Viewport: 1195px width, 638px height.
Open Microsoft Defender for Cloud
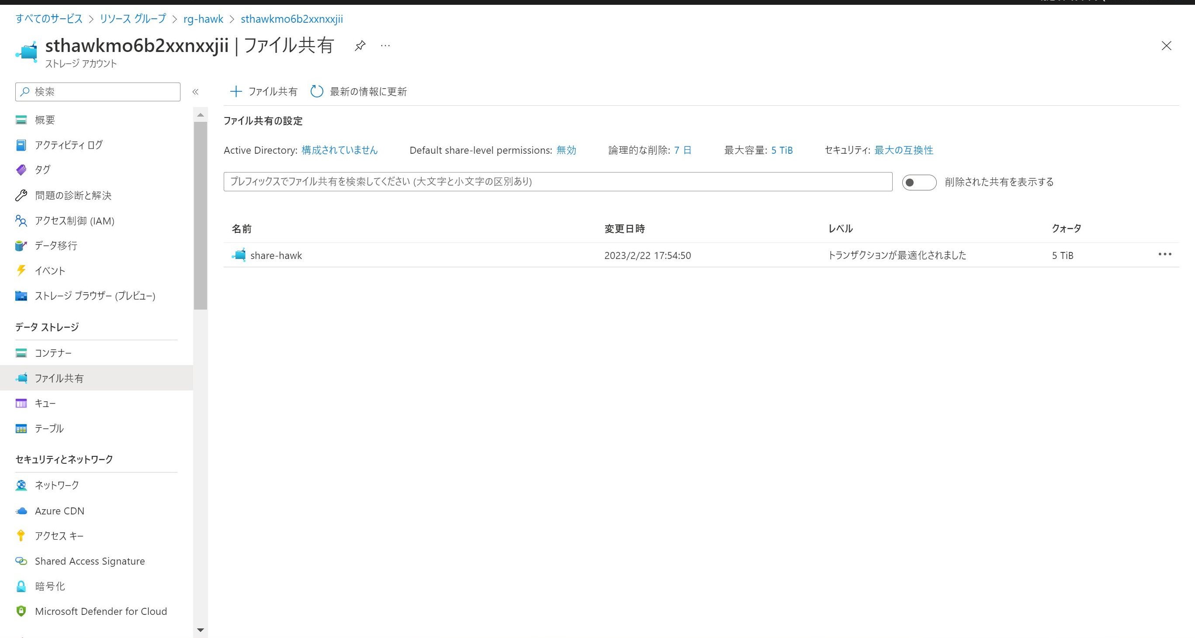[100, 611]
